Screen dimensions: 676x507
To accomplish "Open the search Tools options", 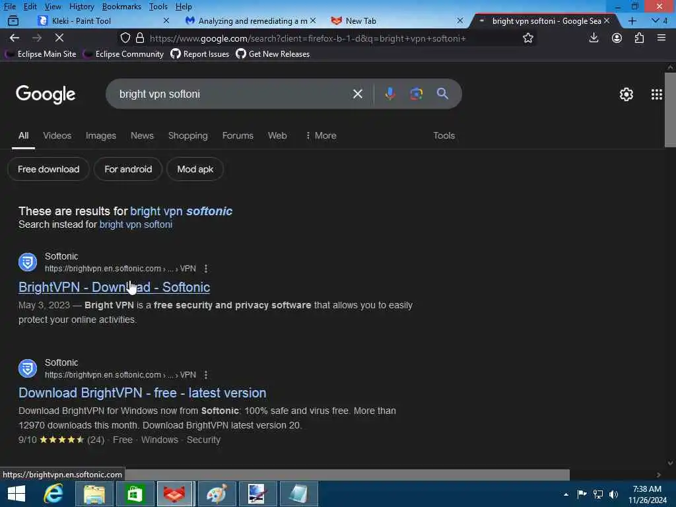I will pyautogui.click(x=444, y=135).
